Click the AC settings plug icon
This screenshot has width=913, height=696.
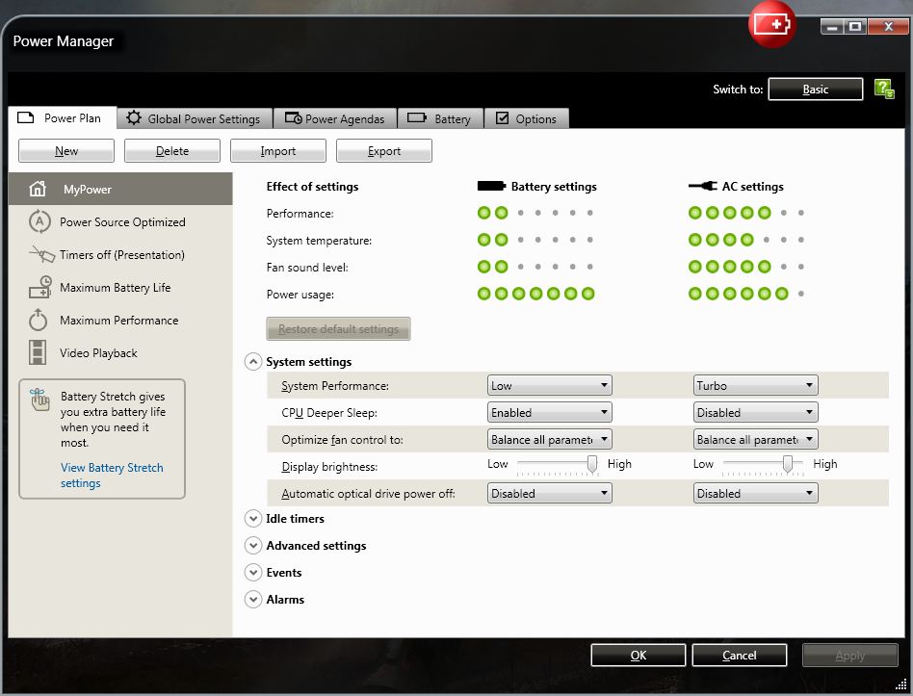coord(702,186)
